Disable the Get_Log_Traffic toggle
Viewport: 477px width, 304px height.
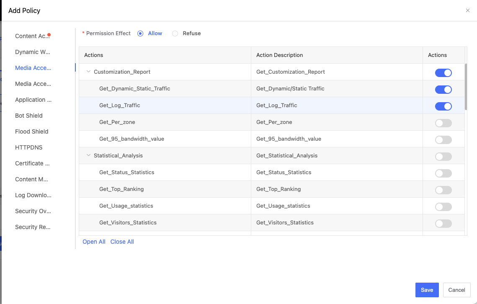tap(443, 106)
